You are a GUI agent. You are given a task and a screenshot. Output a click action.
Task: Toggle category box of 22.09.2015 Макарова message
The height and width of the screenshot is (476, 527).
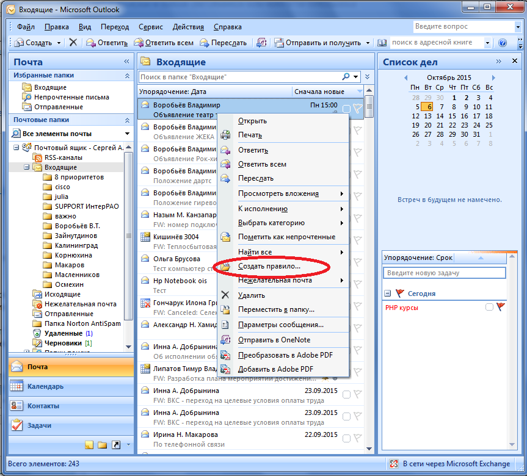(346, 438)
